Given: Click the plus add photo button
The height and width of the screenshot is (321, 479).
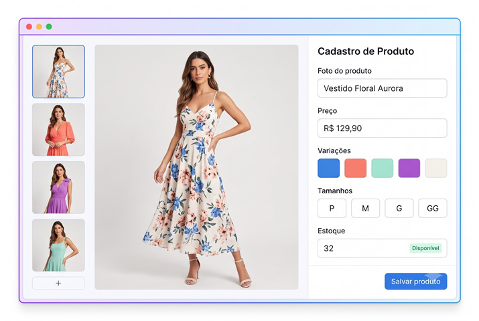Looking at the screenshot, I should click(58, 283).
